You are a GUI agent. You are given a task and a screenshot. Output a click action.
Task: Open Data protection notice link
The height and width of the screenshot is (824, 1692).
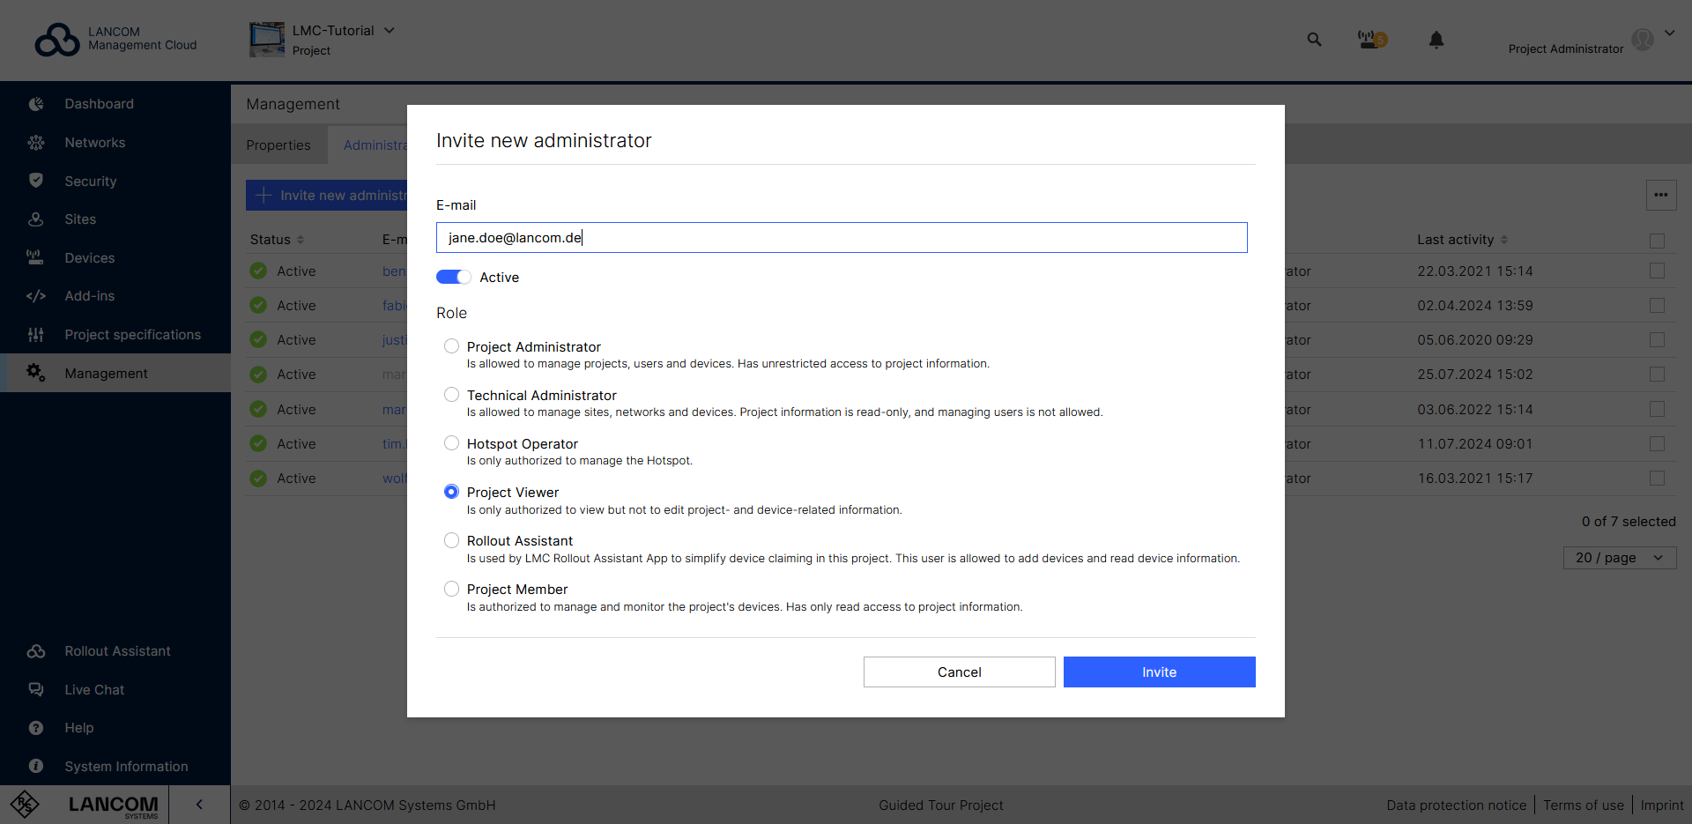pyautogui.click(x=1456, y=805)
